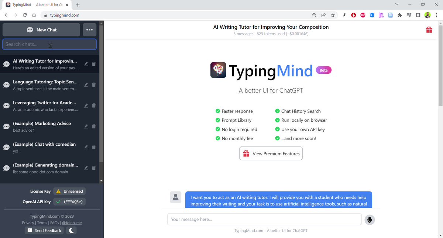This screenshot has width=443, height=238.
Task: Delete the Generating domain chat
Action: point(93,168)
